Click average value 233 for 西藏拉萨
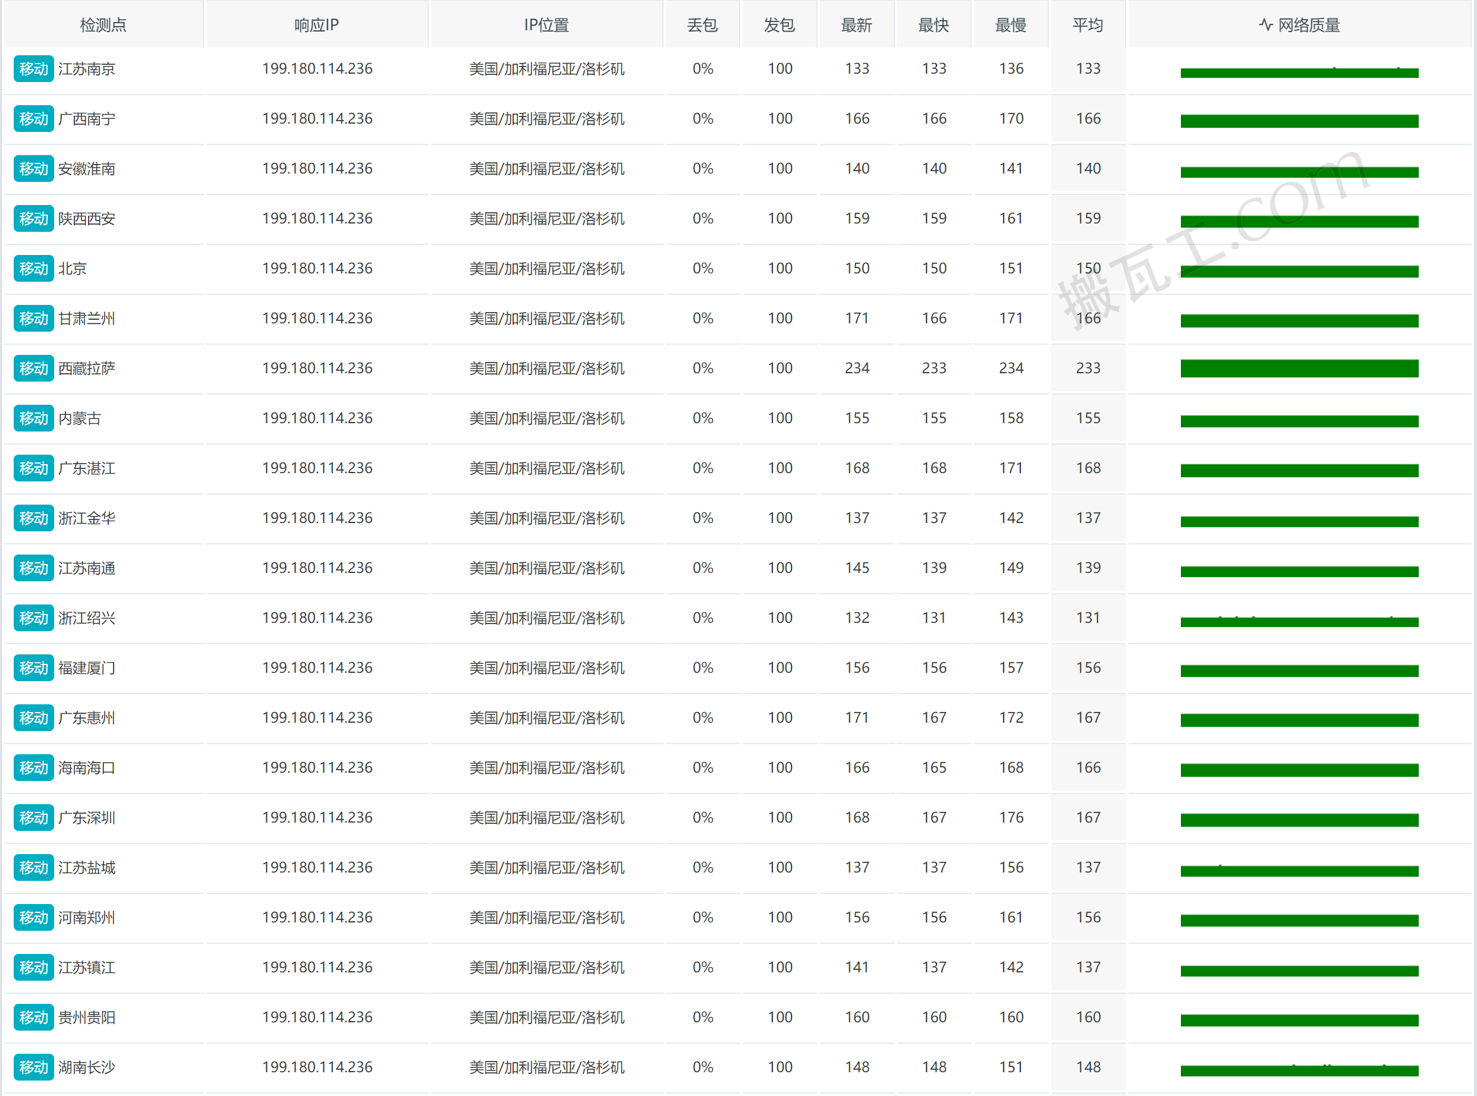1477x1096 pixels. point(1088,369)
